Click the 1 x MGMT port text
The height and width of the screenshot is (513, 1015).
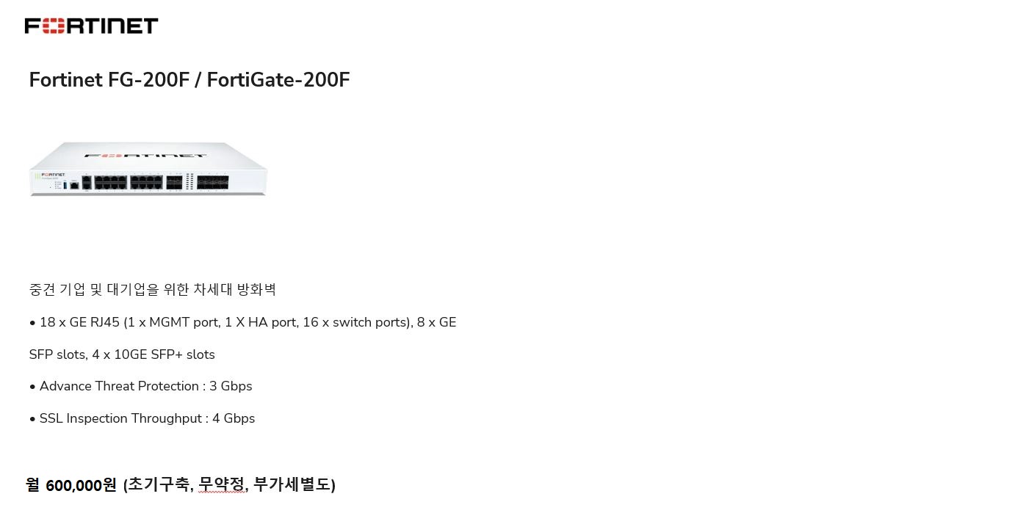click(x=172, y=322)
